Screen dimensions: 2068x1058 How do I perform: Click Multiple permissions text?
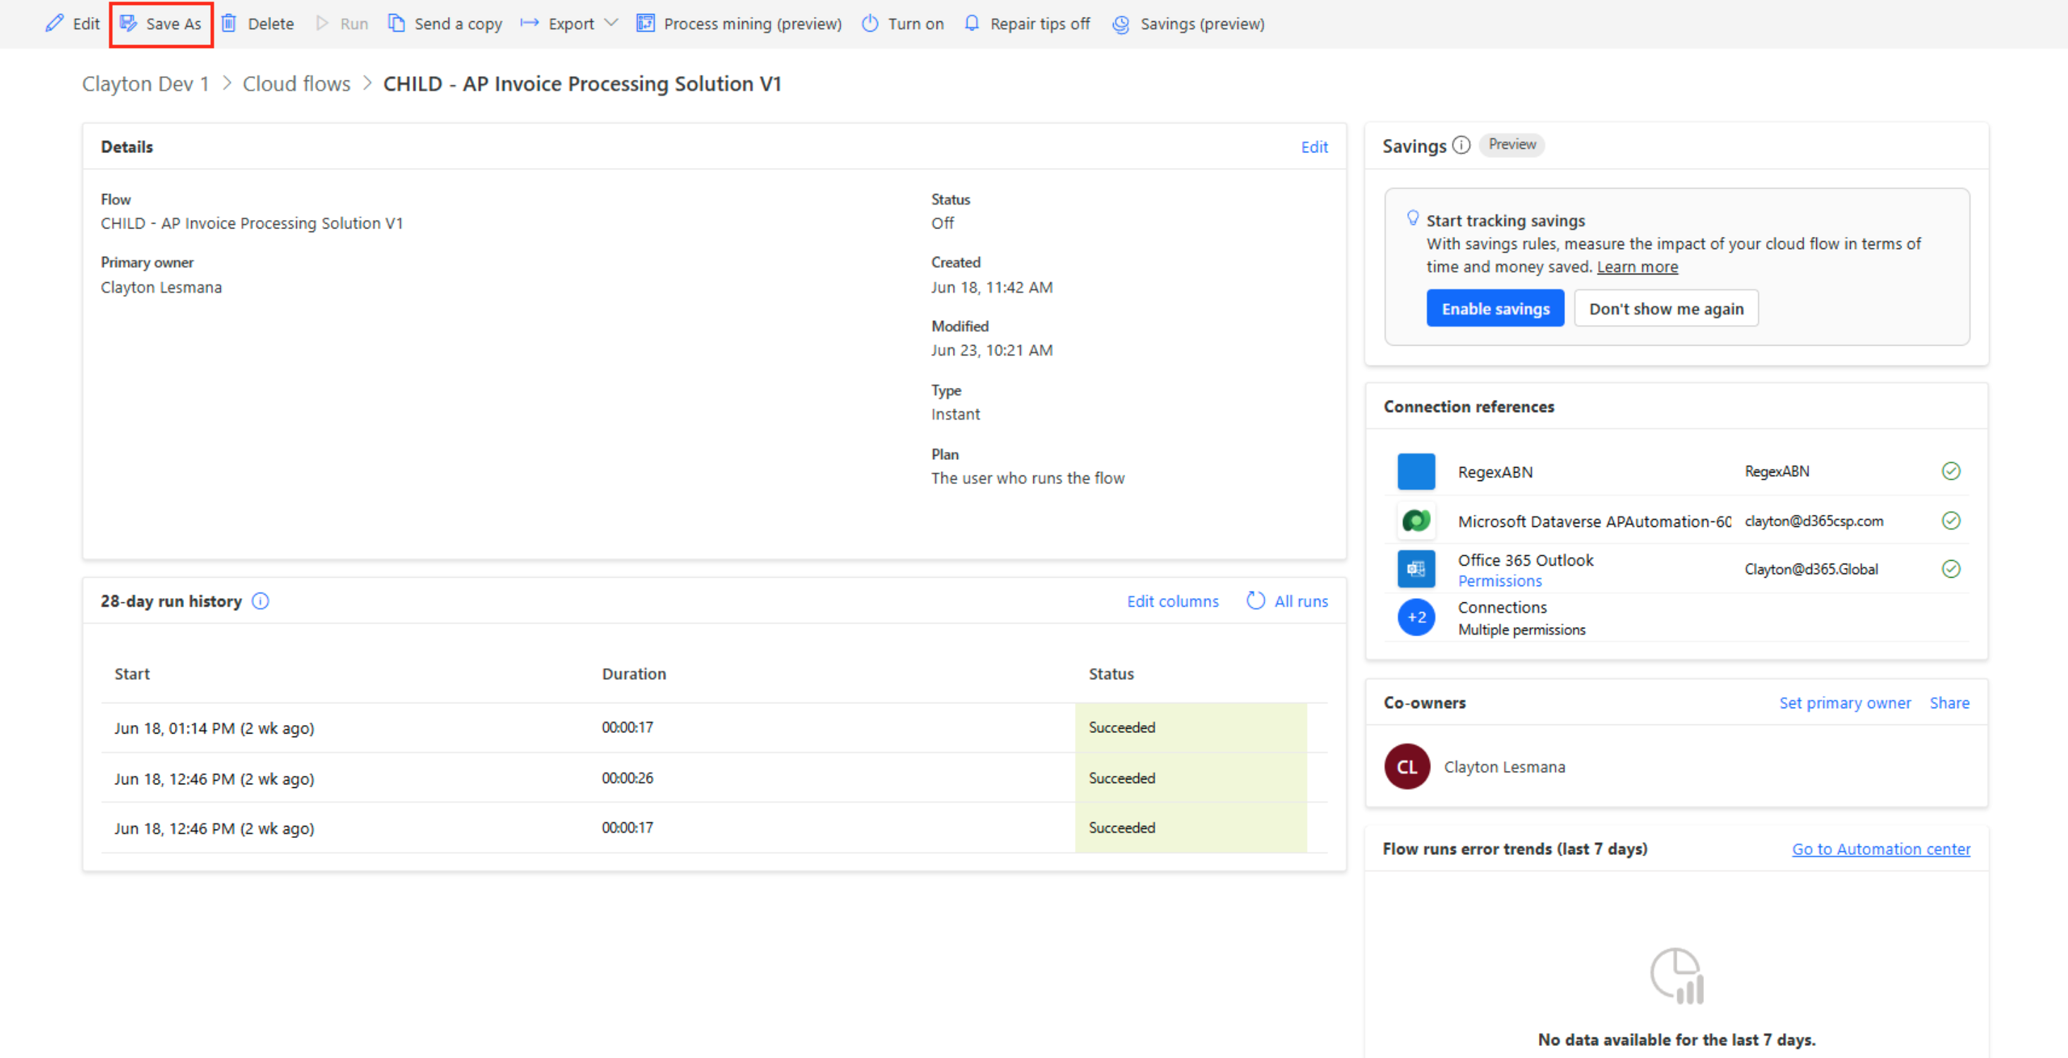[x=1521, y=629]
